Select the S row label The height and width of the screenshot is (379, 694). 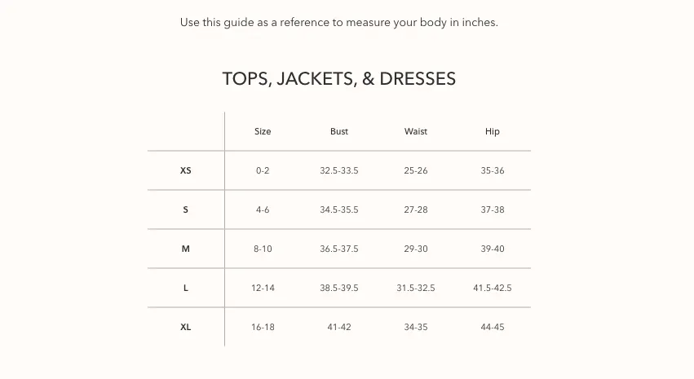(x=185, y=209)
